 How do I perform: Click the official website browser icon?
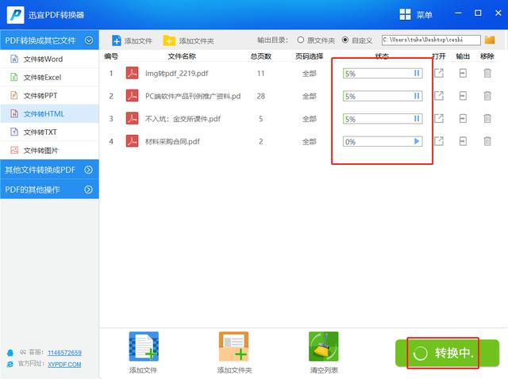[x=10, y=364]
